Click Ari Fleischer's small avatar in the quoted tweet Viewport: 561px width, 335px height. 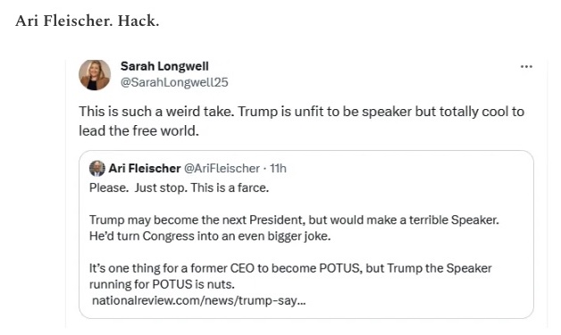97,168
